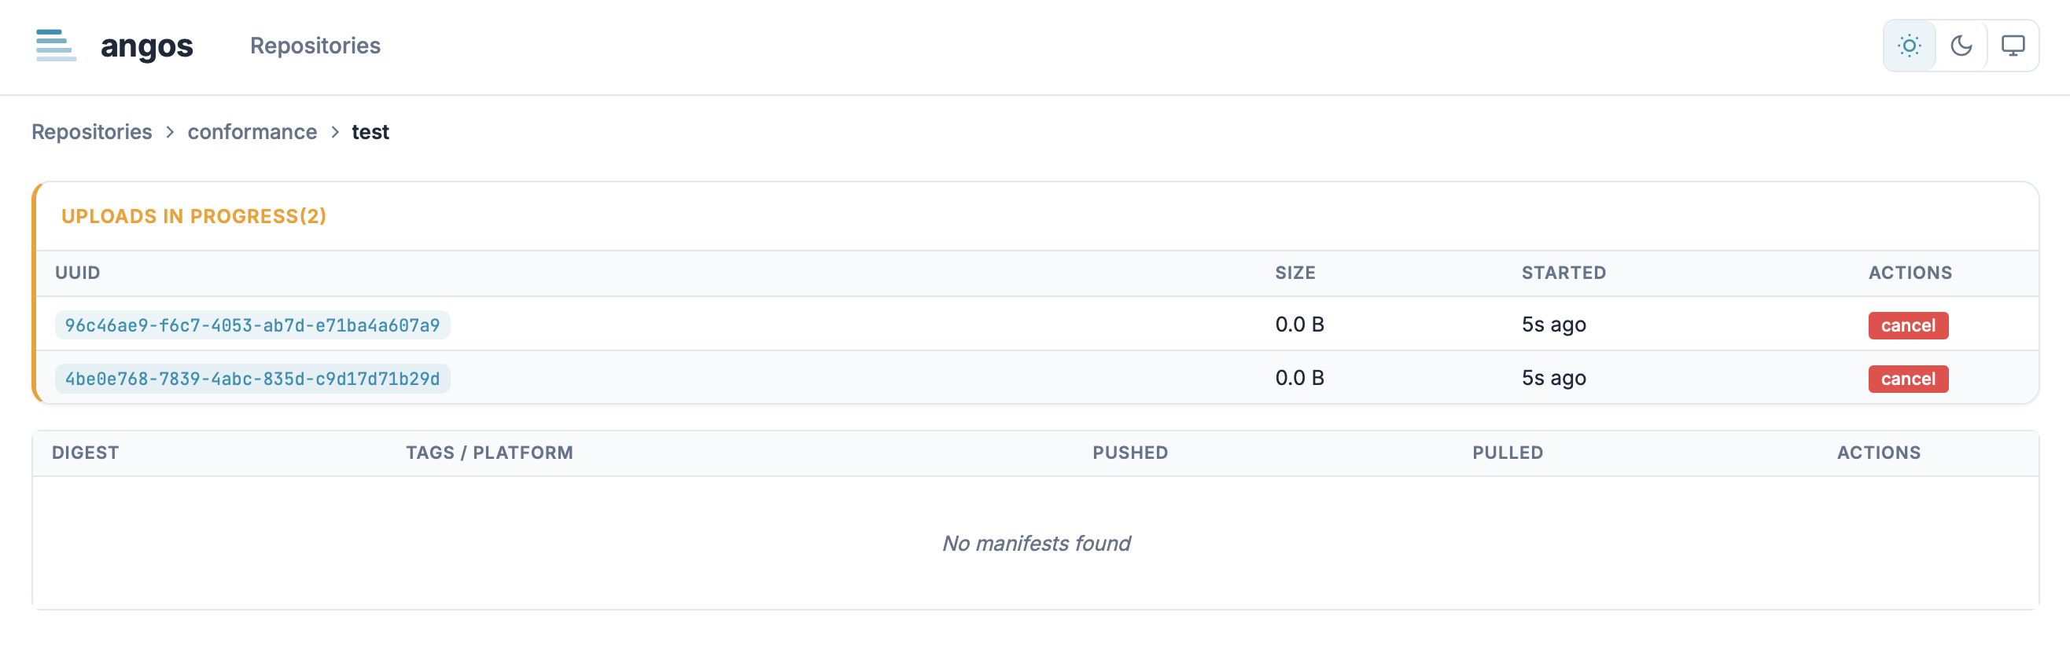Switch to dark theme moon icon
The height and width of the screenshot is (649, 2070).
tap(1961, 46)
